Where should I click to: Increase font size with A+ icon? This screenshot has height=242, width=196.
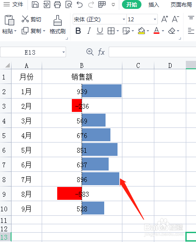165,19
